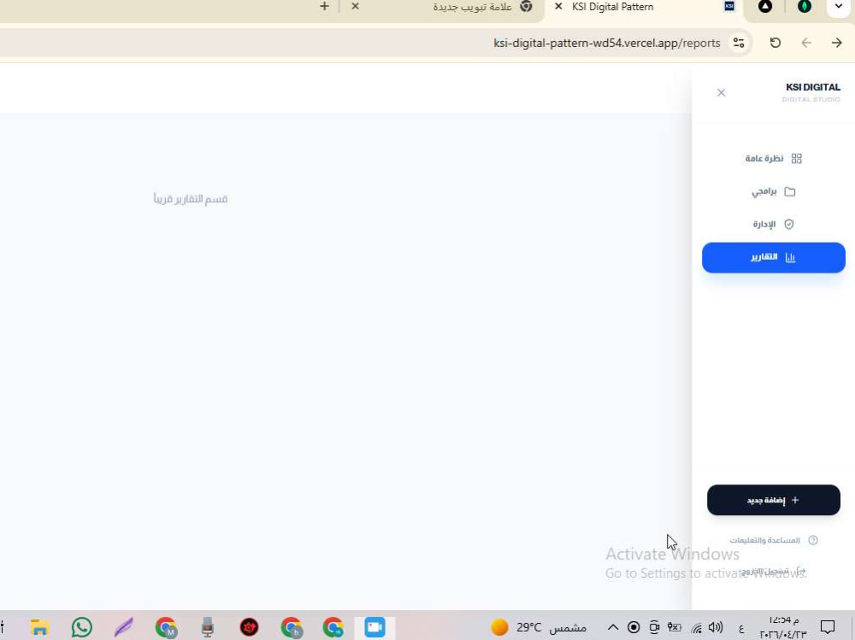Image resolution: width=855 pixels, height=640 pixels.
Task: Click the bar chart icon in التقارير
Action: [790, 257]
